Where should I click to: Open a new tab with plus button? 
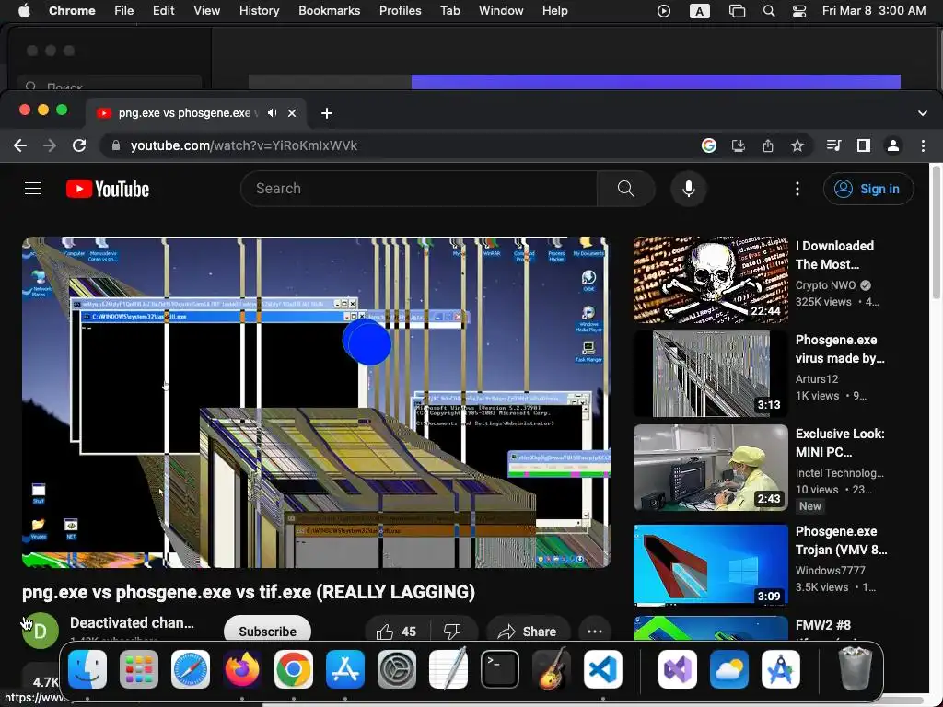coord(327,113)
